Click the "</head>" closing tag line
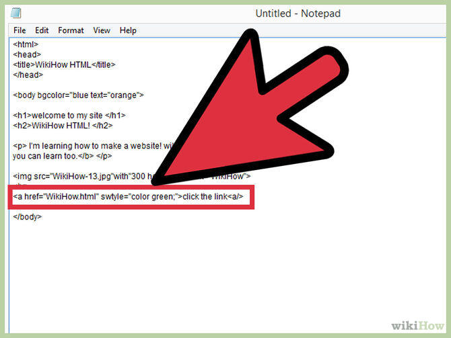451x338 pixels. click(28, 75)
